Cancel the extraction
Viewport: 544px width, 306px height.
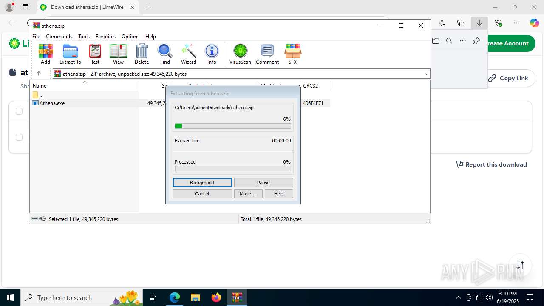coord(202,194)
